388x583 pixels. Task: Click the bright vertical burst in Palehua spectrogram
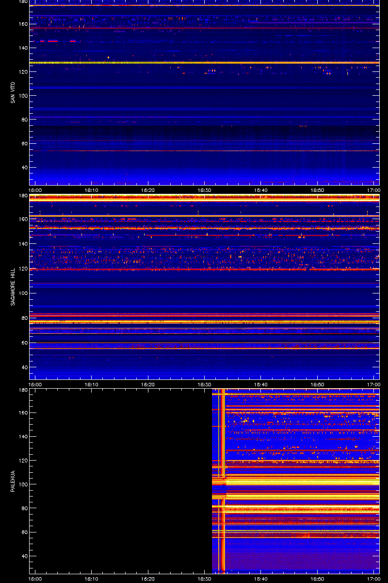223,481
